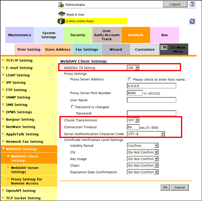
Task: Click the Logout button
Action: pyautogui.click(x=175, y=4)
